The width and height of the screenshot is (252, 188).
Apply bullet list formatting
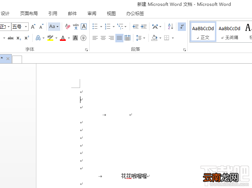(x=95, y=26)
